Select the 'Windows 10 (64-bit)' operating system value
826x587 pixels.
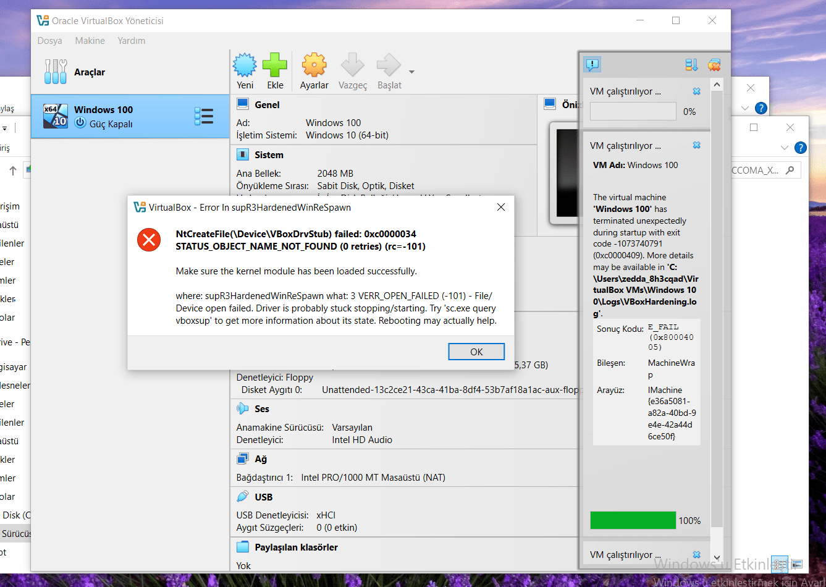point(347,135)
